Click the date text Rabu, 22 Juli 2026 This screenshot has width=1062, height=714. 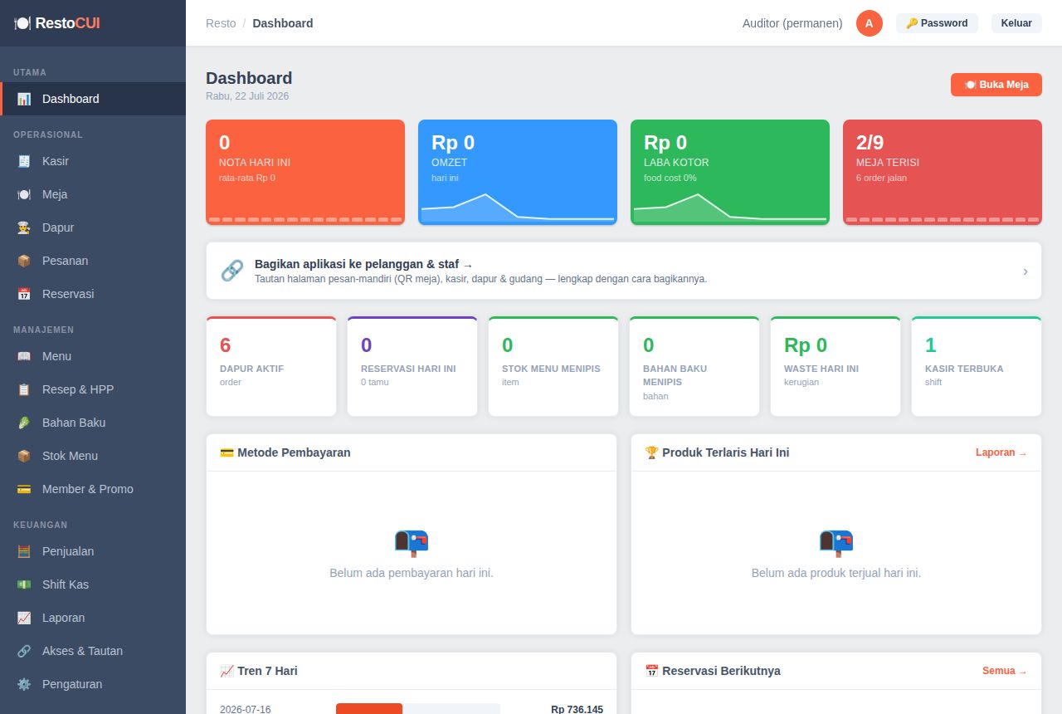tap(247, 96)
